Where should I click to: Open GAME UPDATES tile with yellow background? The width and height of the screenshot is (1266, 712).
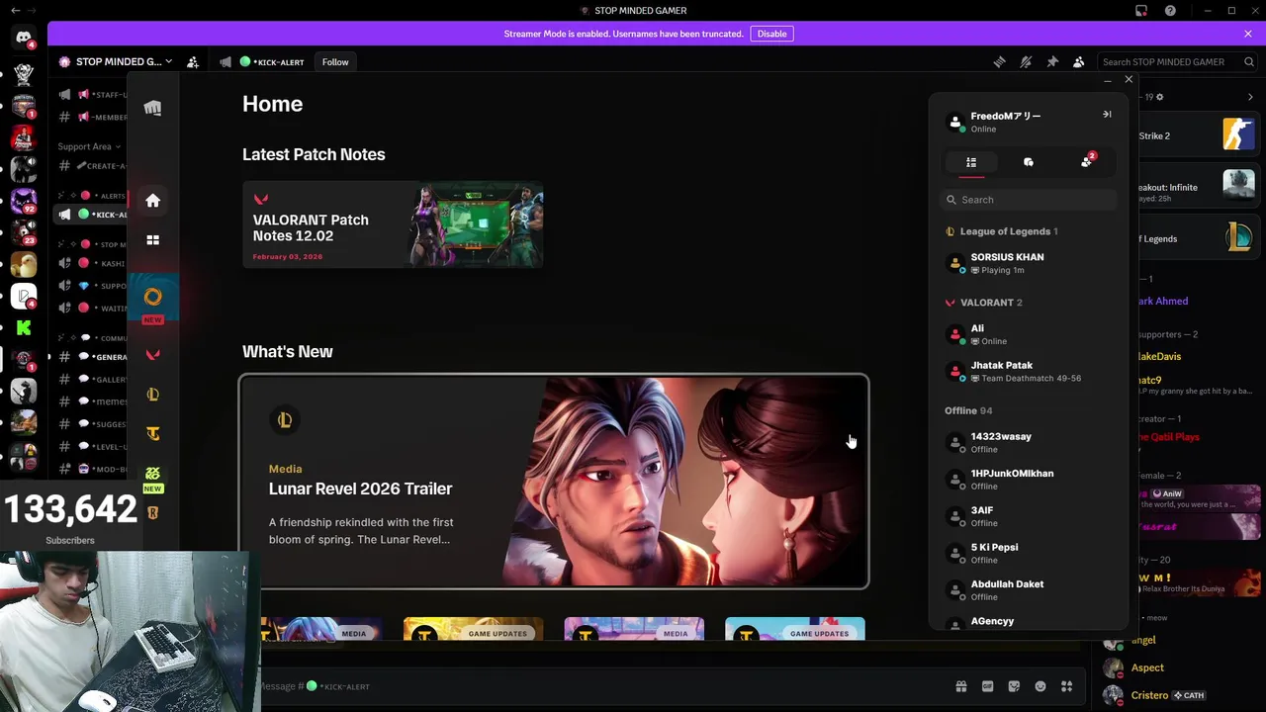473,629
